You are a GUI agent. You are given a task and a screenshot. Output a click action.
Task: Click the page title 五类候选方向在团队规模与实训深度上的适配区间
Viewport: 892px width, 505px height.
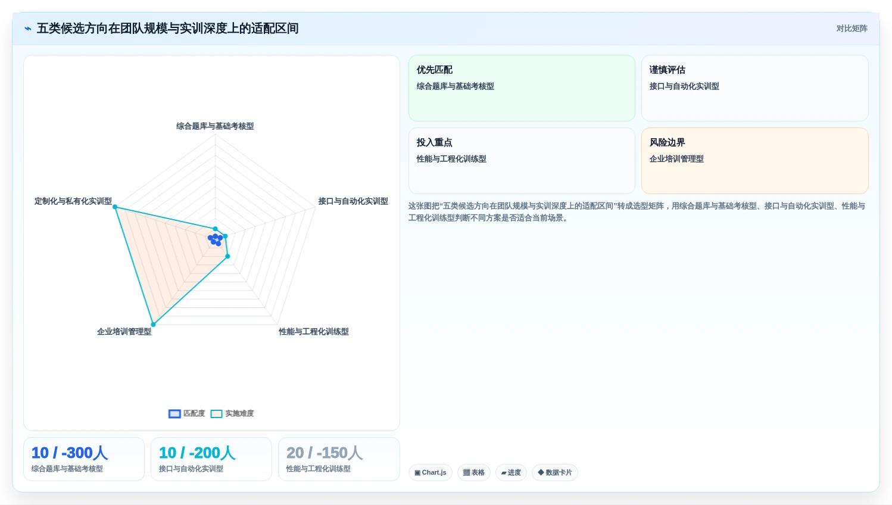pos(168,29)
